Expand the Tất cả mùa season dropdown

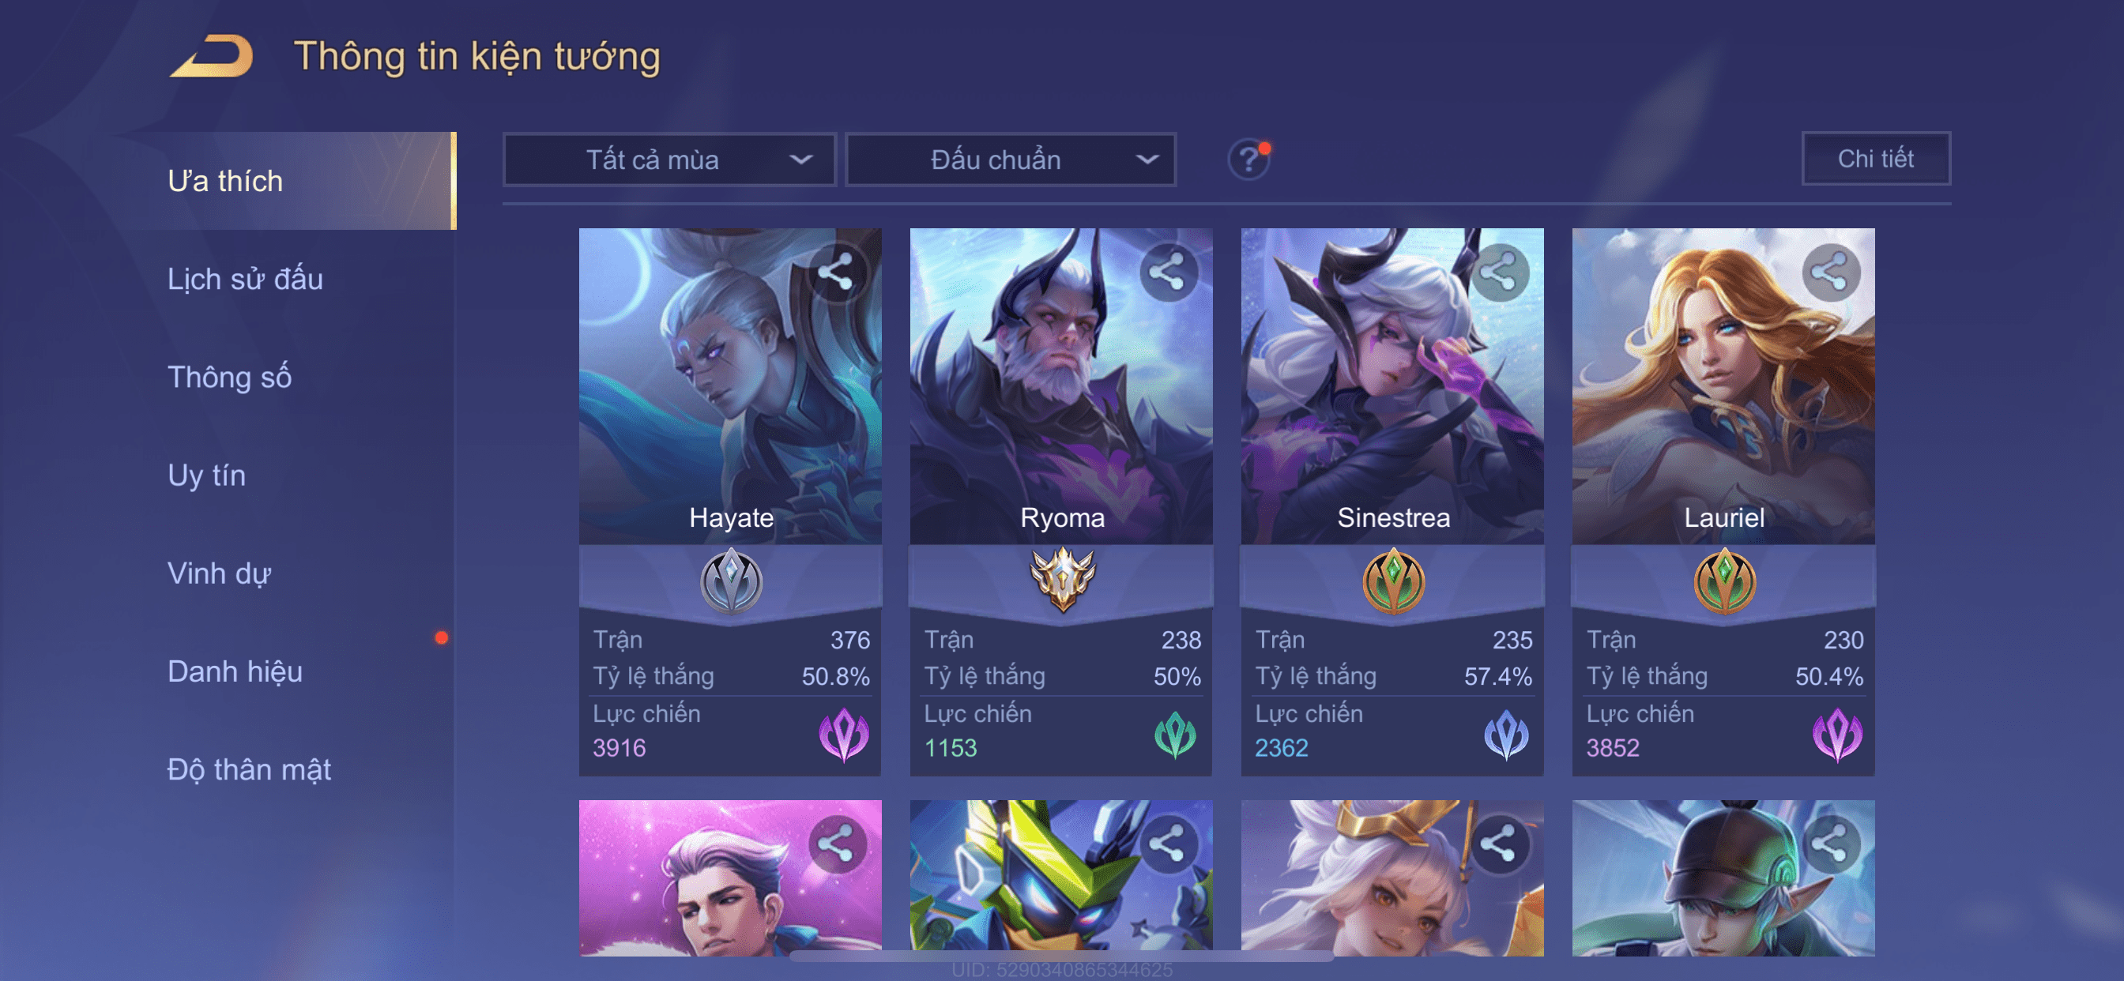pos(669,159)
